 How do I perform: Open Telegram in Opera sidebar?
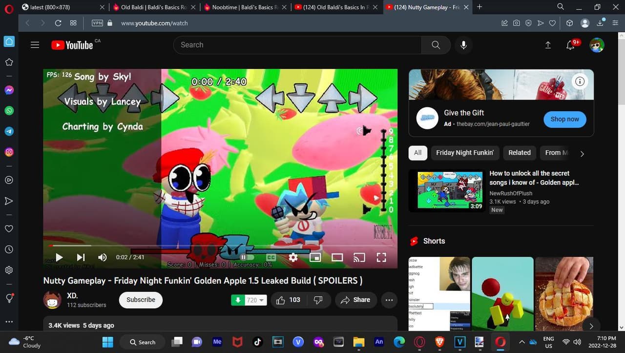9,131
